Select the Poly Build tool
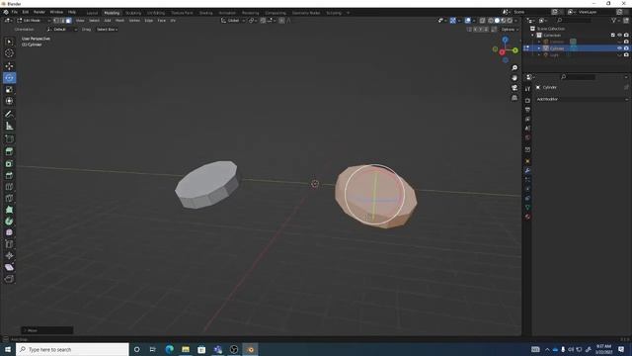632x356 pixels. [9, 210]
